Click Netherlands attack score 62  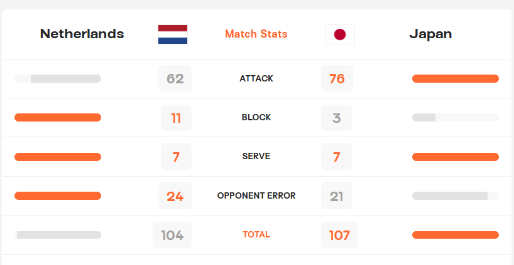point(175,78)
